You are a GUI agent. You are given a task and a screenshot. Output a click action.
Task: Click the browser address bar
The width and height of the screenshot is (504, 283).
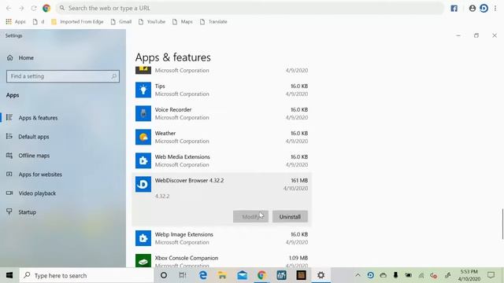pos(250,8)
